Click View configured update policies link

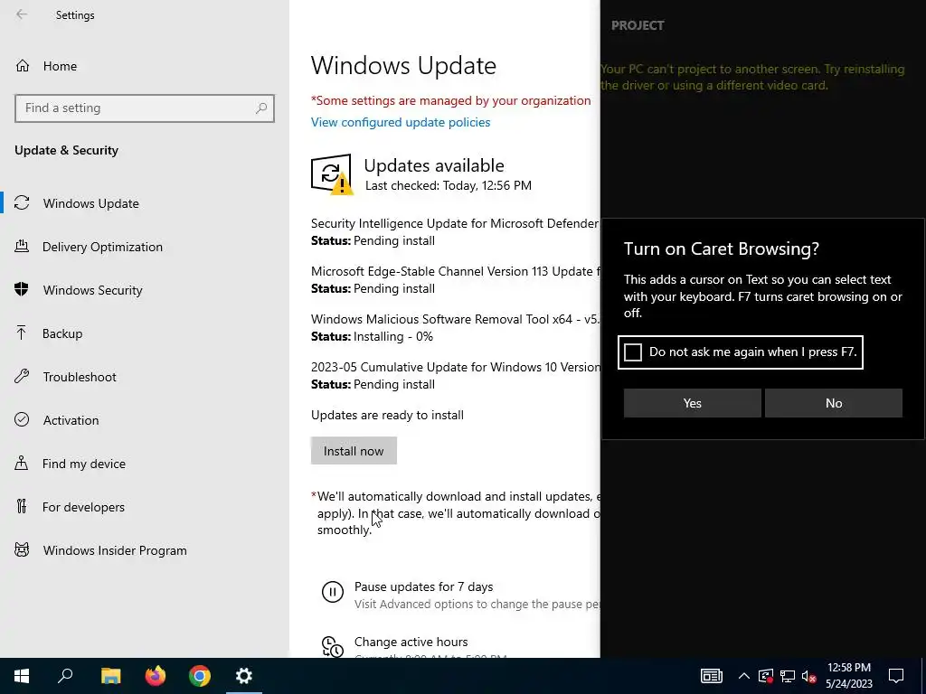[401, 122]
